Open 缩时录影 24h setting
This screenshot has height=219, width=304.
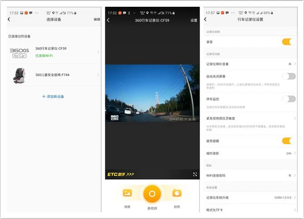(x=250, y=153)
